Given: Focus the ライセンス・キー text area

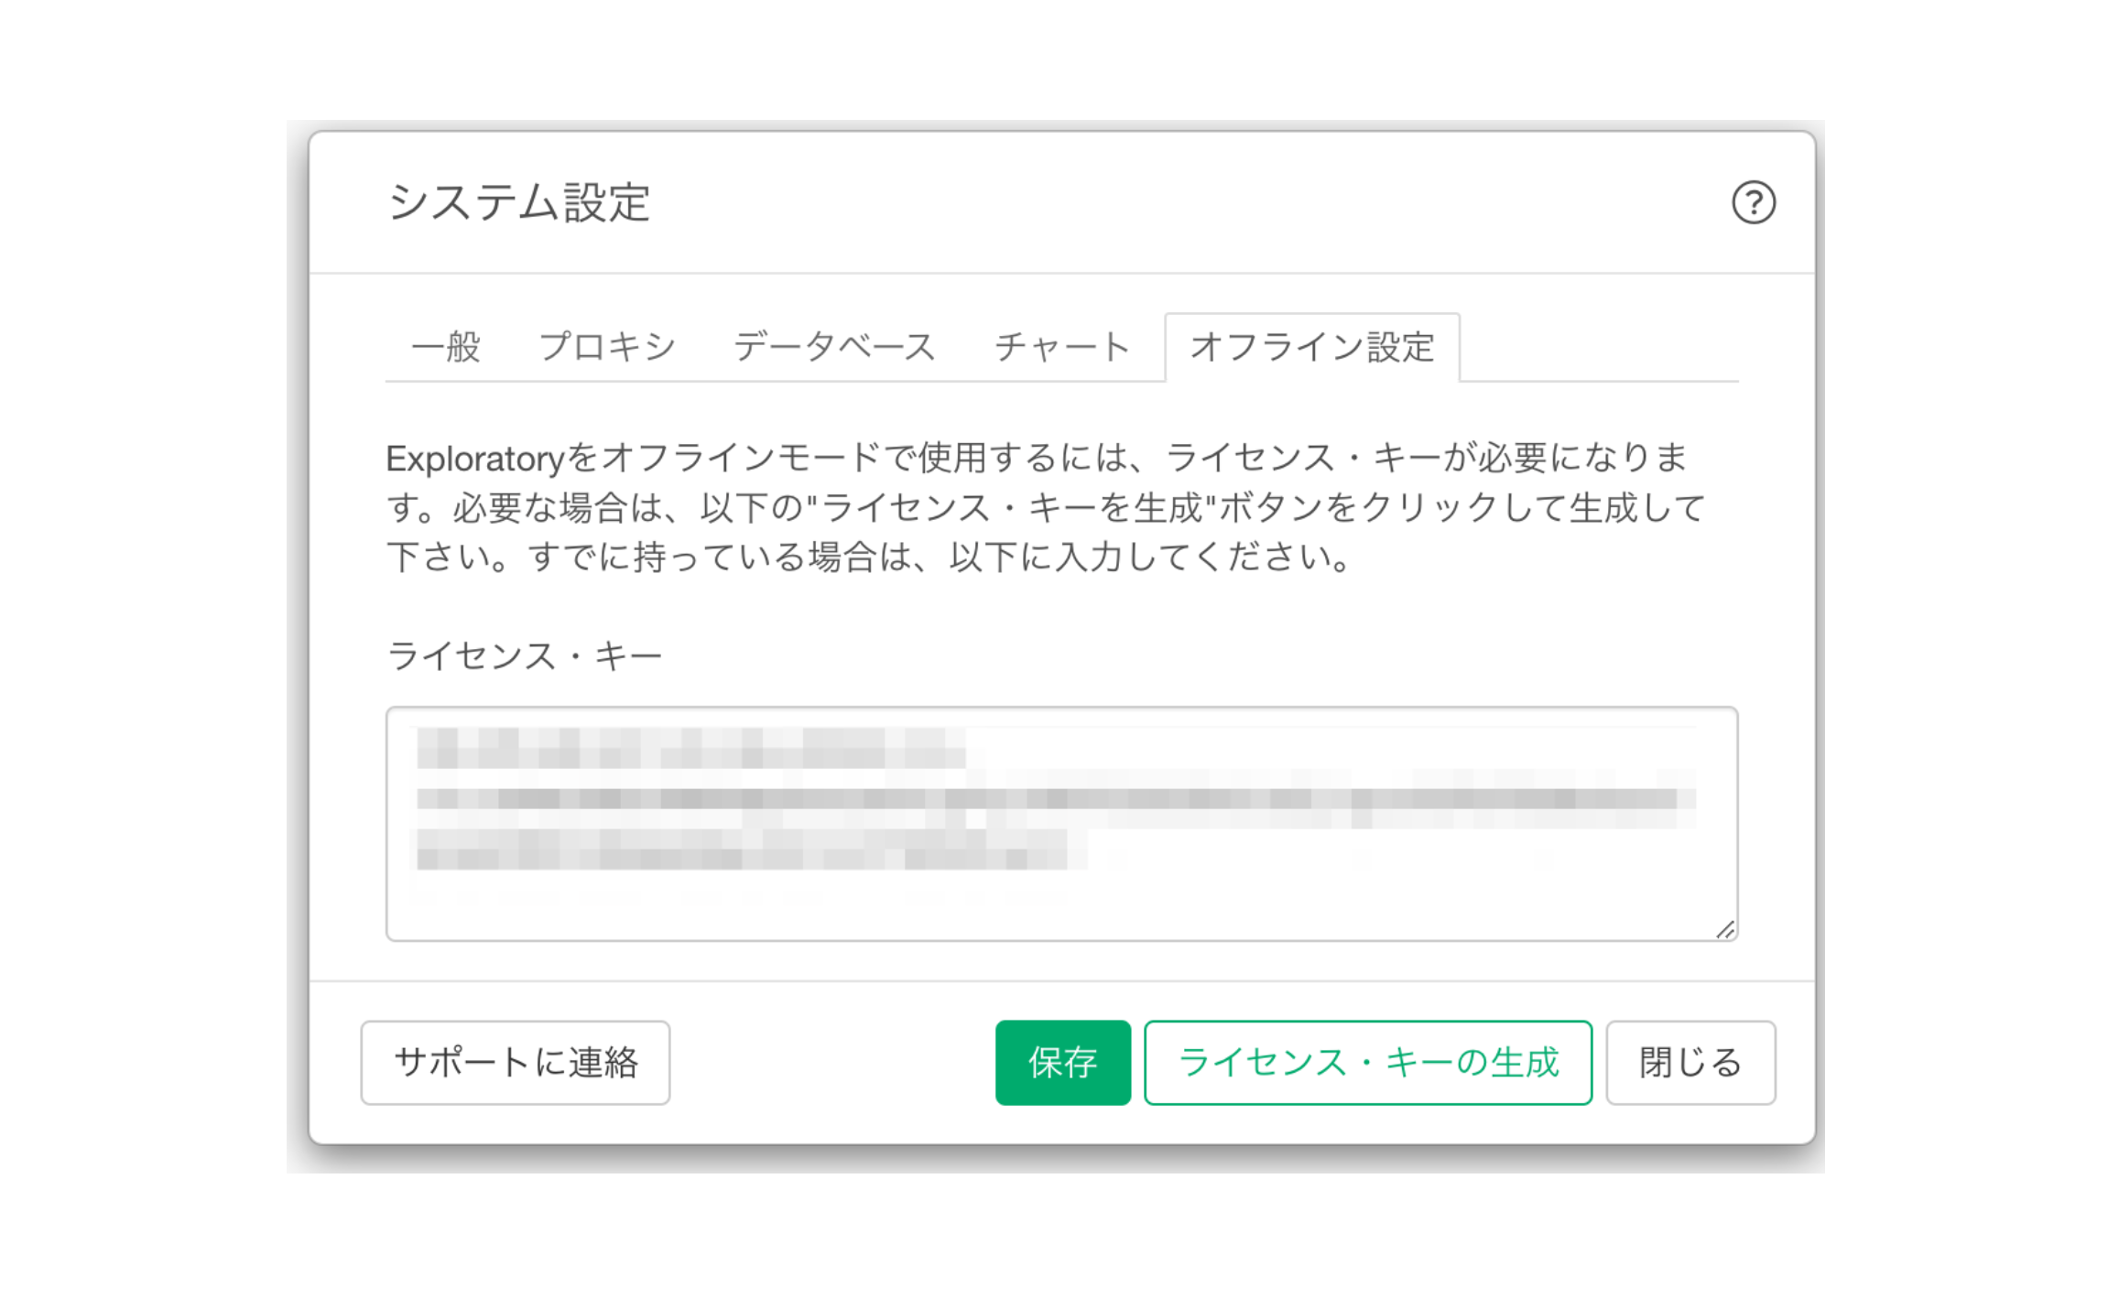Looking at the screenshot, I should 1061,824.
